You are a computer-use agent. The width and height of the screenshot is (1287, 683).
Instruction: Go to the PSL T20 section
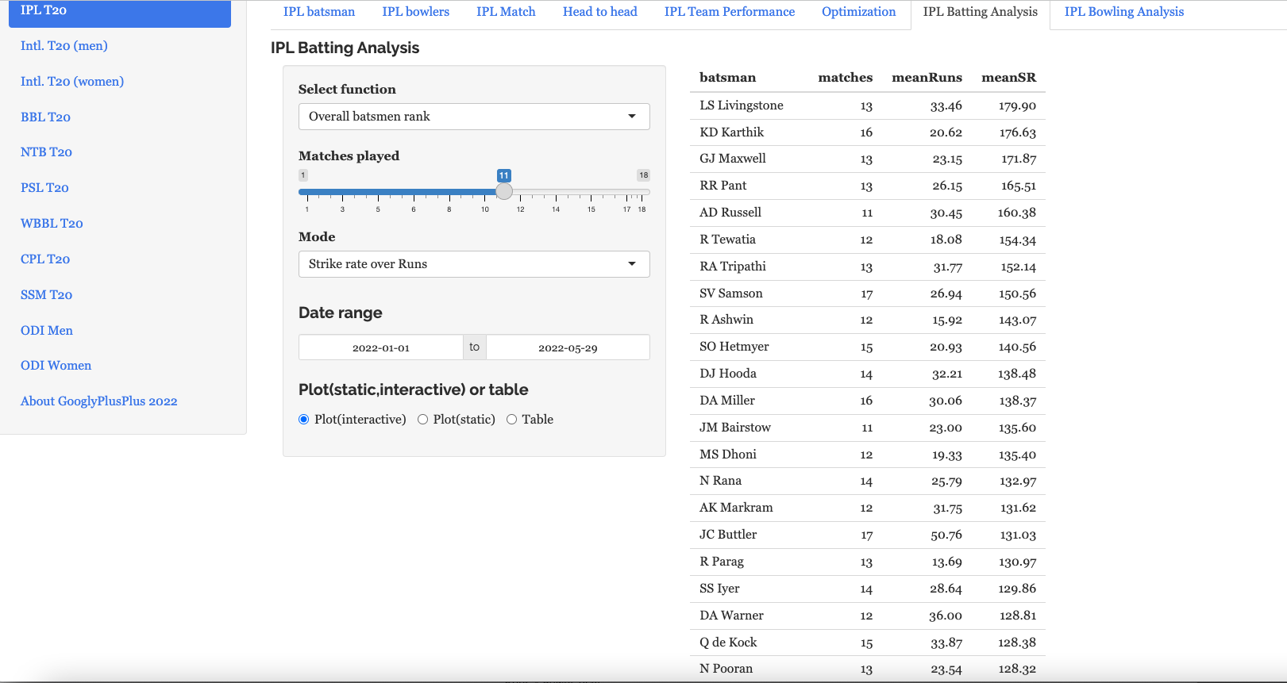coord(44,188)
